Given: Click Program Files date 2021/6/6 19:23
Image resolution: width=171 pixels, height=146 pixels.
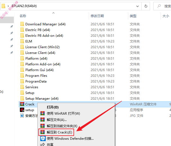Looking at the screenshot, I should click(x=102, y=76).
